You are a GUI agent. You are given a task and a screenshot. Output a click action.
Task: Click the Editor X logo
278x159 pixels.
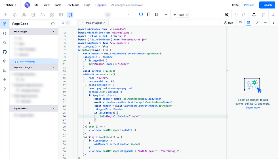[10, 5]
